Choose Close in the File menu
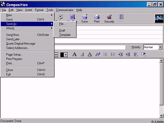 (27, 70)
